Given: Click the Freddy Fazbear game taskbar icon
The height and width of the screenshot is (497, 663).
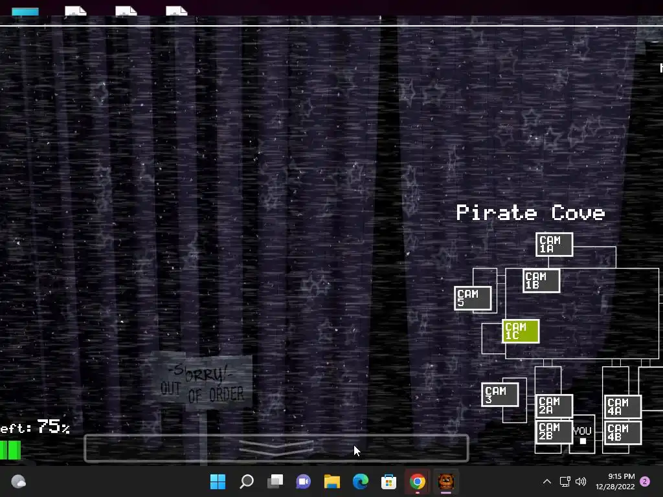Looking at the screenshot, I should pyautogui.click(x=445, y=481).
